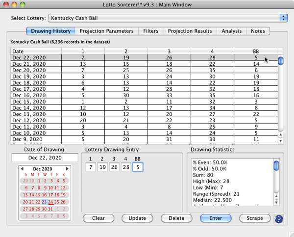
Task: Switch to Projection Parameters tab
Action: click(x=106, y=31)
